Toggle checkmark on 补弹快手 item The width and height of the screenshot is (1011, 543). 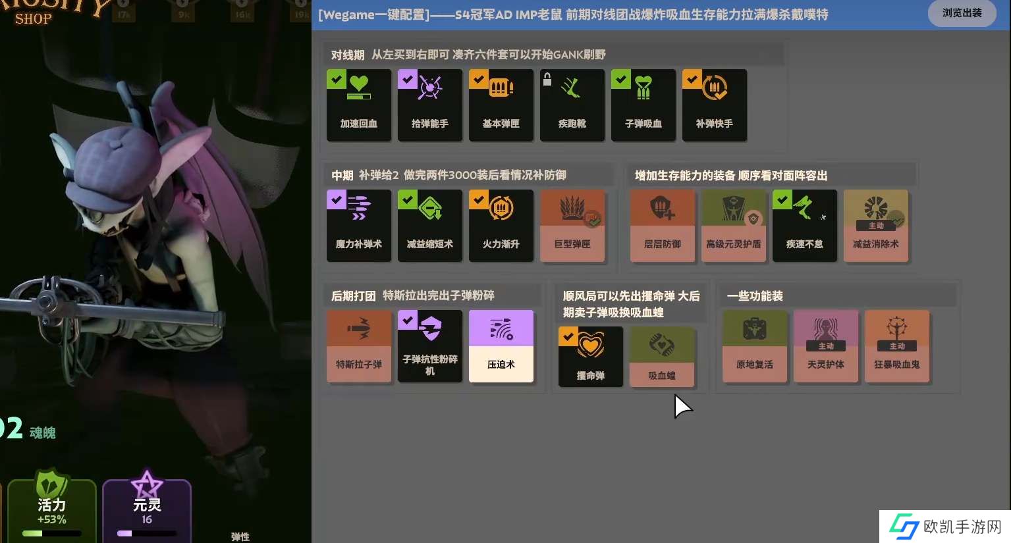tap(692, 79)
